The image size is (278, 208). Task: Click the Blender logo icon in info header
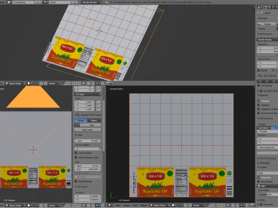tap(107, 2)
